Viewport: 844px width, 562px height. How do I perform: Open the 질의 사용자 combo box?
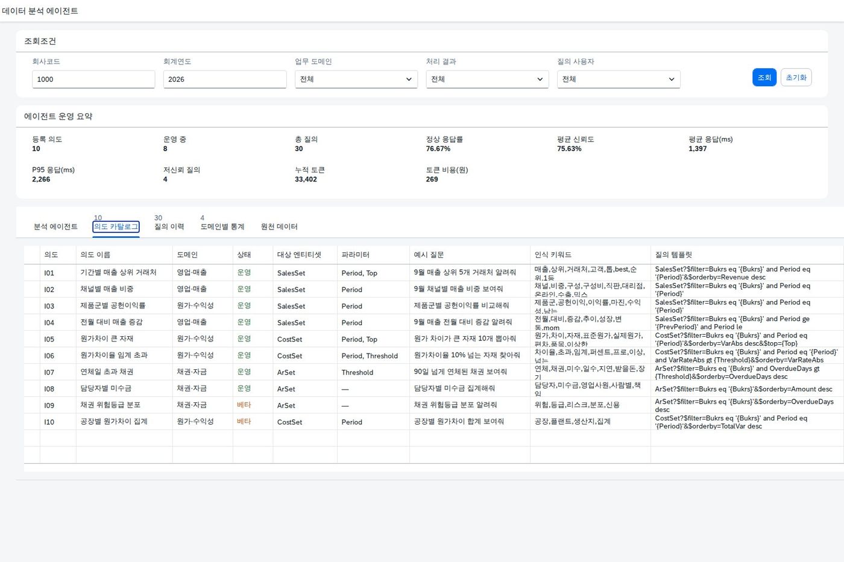point(619,79)
